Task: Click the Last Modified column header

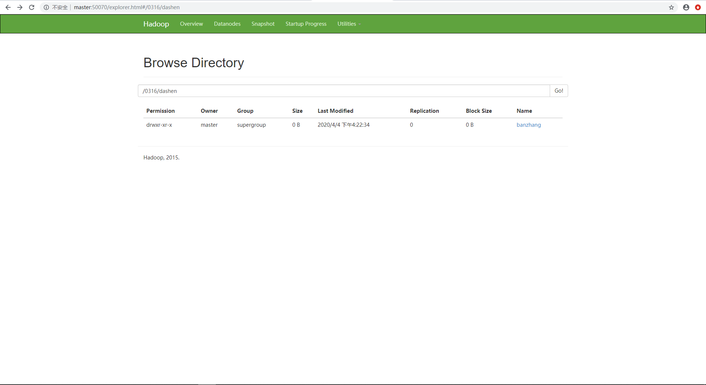Action: (335, 111)
